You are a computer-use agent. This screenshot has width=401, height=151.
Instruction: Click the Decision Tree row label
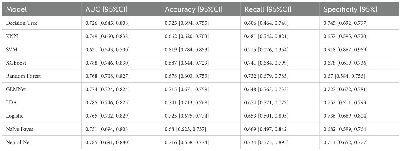21,23
